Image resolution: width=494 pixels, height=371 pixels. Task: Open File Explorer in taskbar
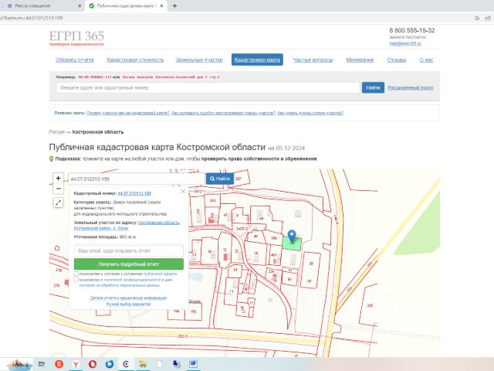pyautogui.click(x=143, y=364)
